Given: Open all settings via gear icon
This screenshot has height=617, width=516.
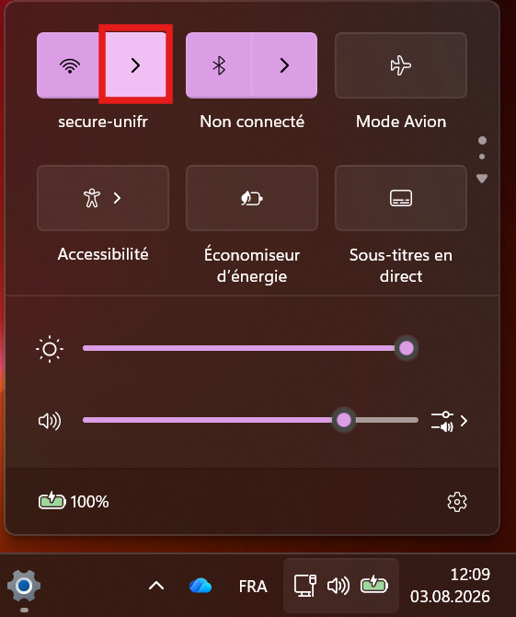Looking at the screenshot, I should (x=457, y=502).
